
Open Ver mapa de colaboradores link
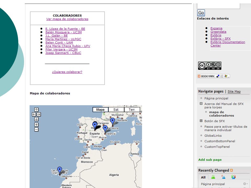pyautogui.click(x=67, y=19)
